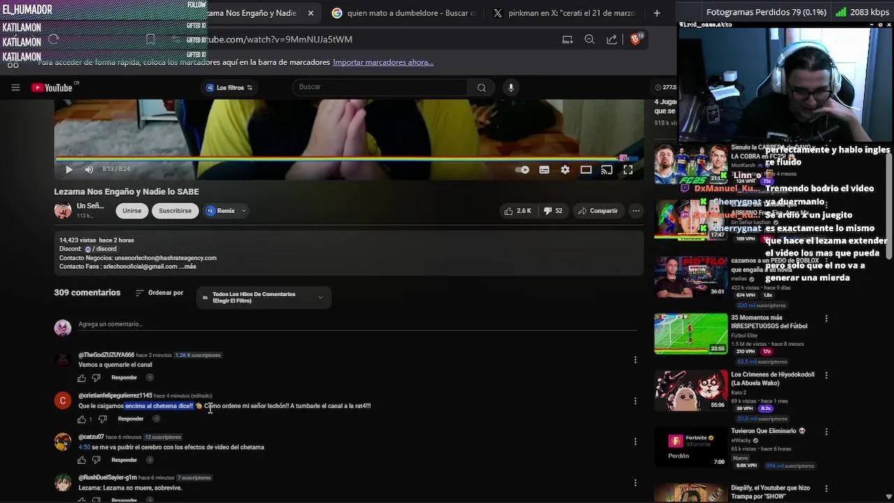The height and width of the screenshot is (503, 894).
Task: Like @TheGodZUZUYA666's comment
Action: point(82,378)
